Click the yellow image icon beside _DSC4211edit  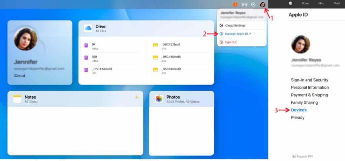coord(156,45)
